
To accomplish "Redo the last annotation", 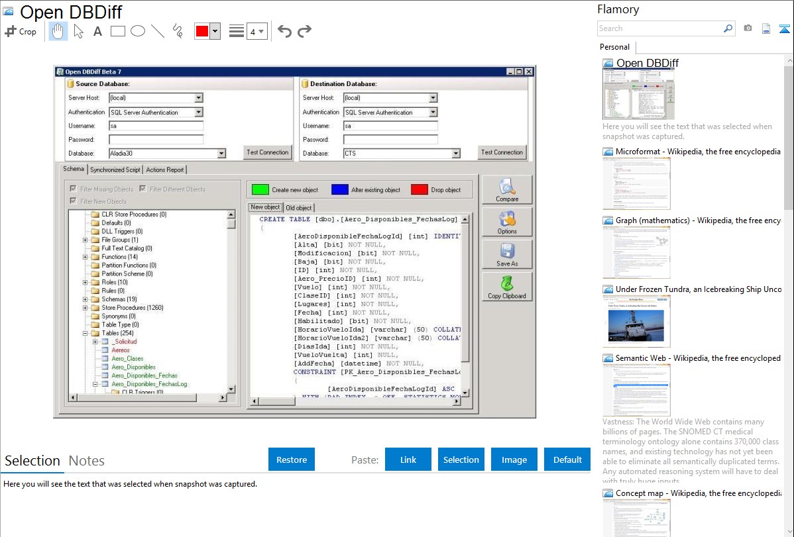I will [x=304, y=31].
